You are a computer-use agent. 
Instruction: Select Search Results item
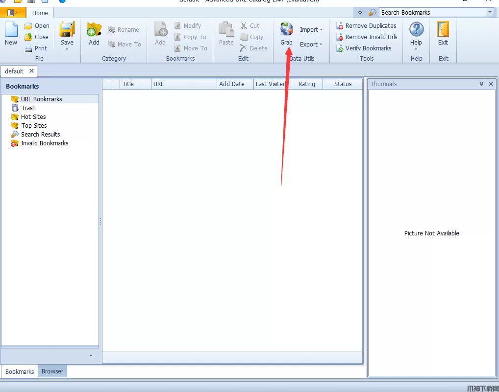[x=40, y=135]
